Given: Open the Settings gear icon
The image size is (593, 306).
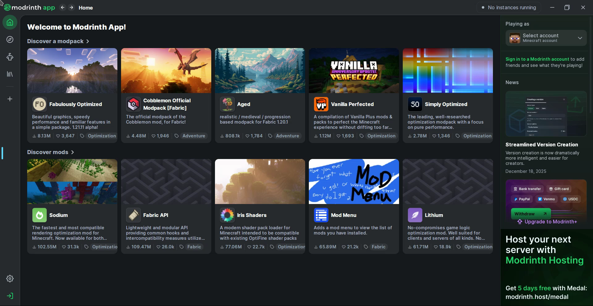Looking at the screenshot, I should point(10,279).
